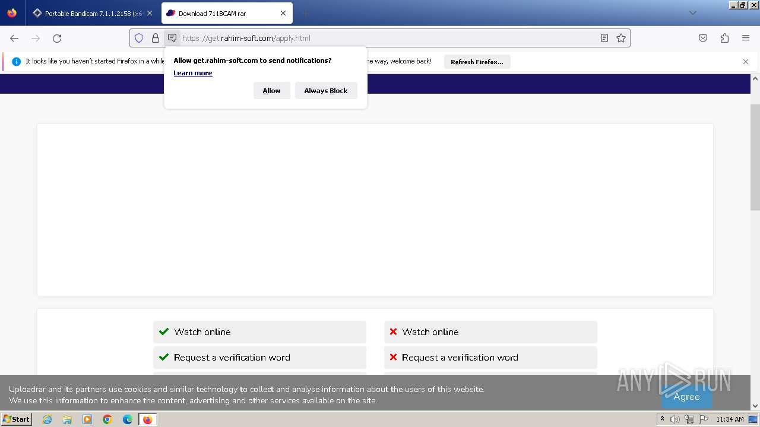Open tracking protection shield icon
Image resolution: width=760 pixels, height=427 pixels.
[139, 38]
